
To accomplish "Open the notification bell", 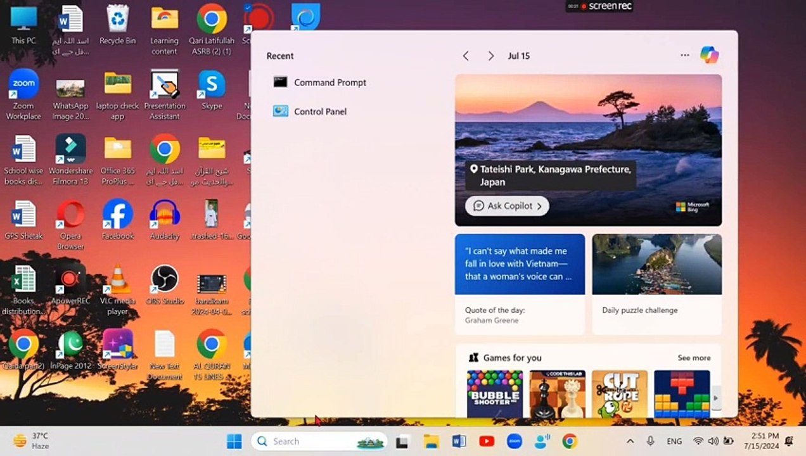I will click(790, 441).
